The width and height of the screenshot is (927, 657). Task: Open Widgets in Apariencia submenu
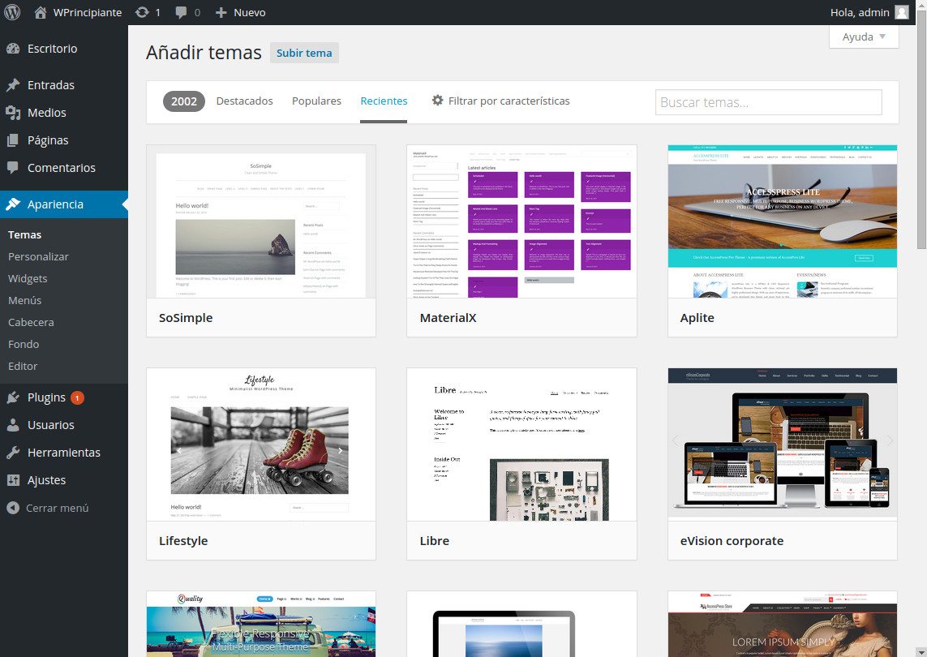point(28,278)
